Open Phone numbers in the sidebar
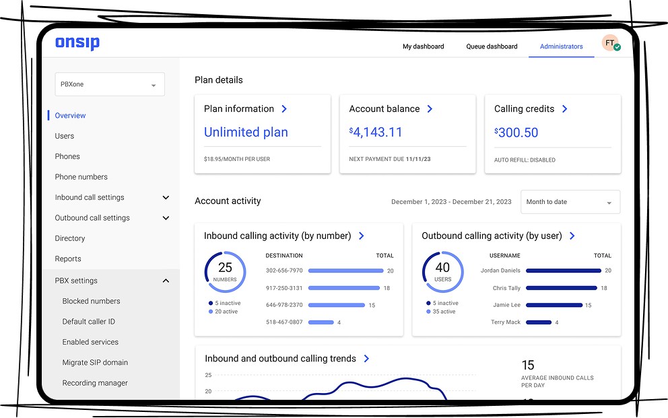668x418 pixels. [x=81, y=177]
